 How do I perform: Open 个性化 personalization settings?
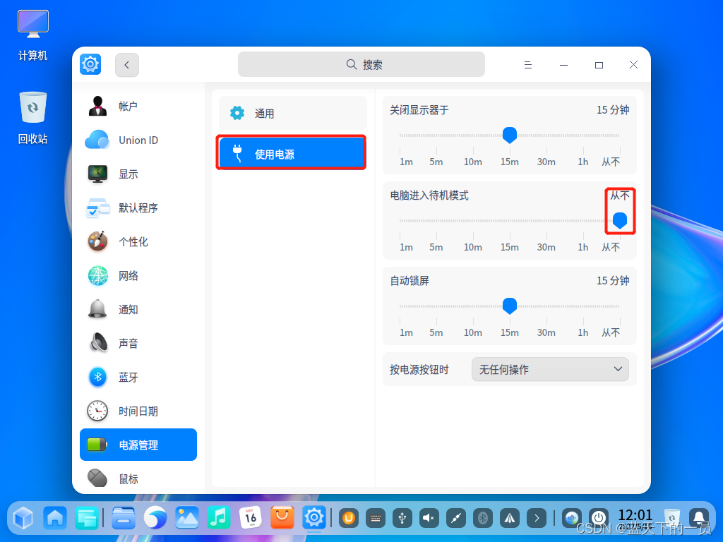(x=138, y=242)
